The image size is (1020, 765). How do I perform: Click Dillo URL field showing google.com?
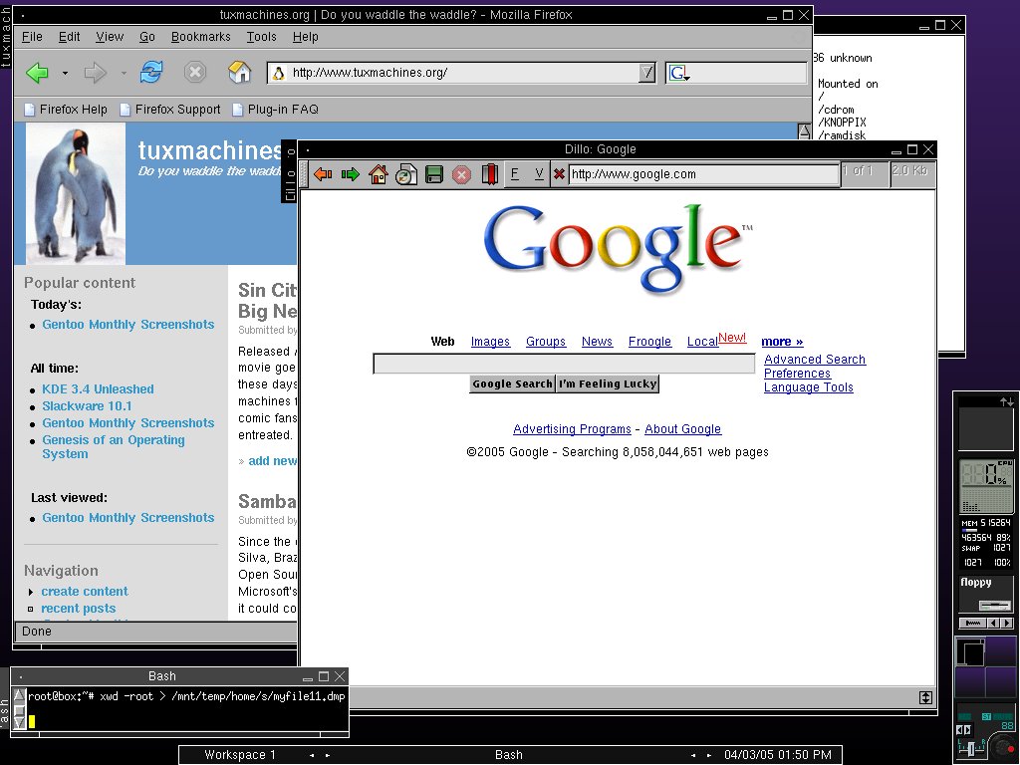704,174
